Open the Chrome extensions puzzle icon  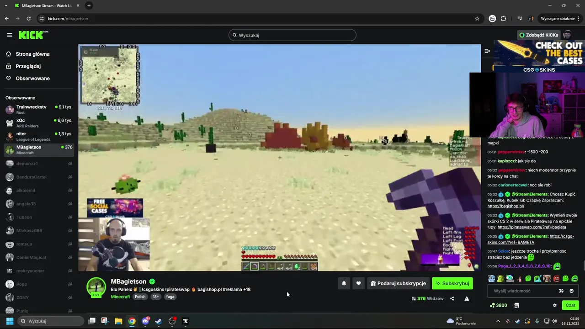(x=504, y=19)
